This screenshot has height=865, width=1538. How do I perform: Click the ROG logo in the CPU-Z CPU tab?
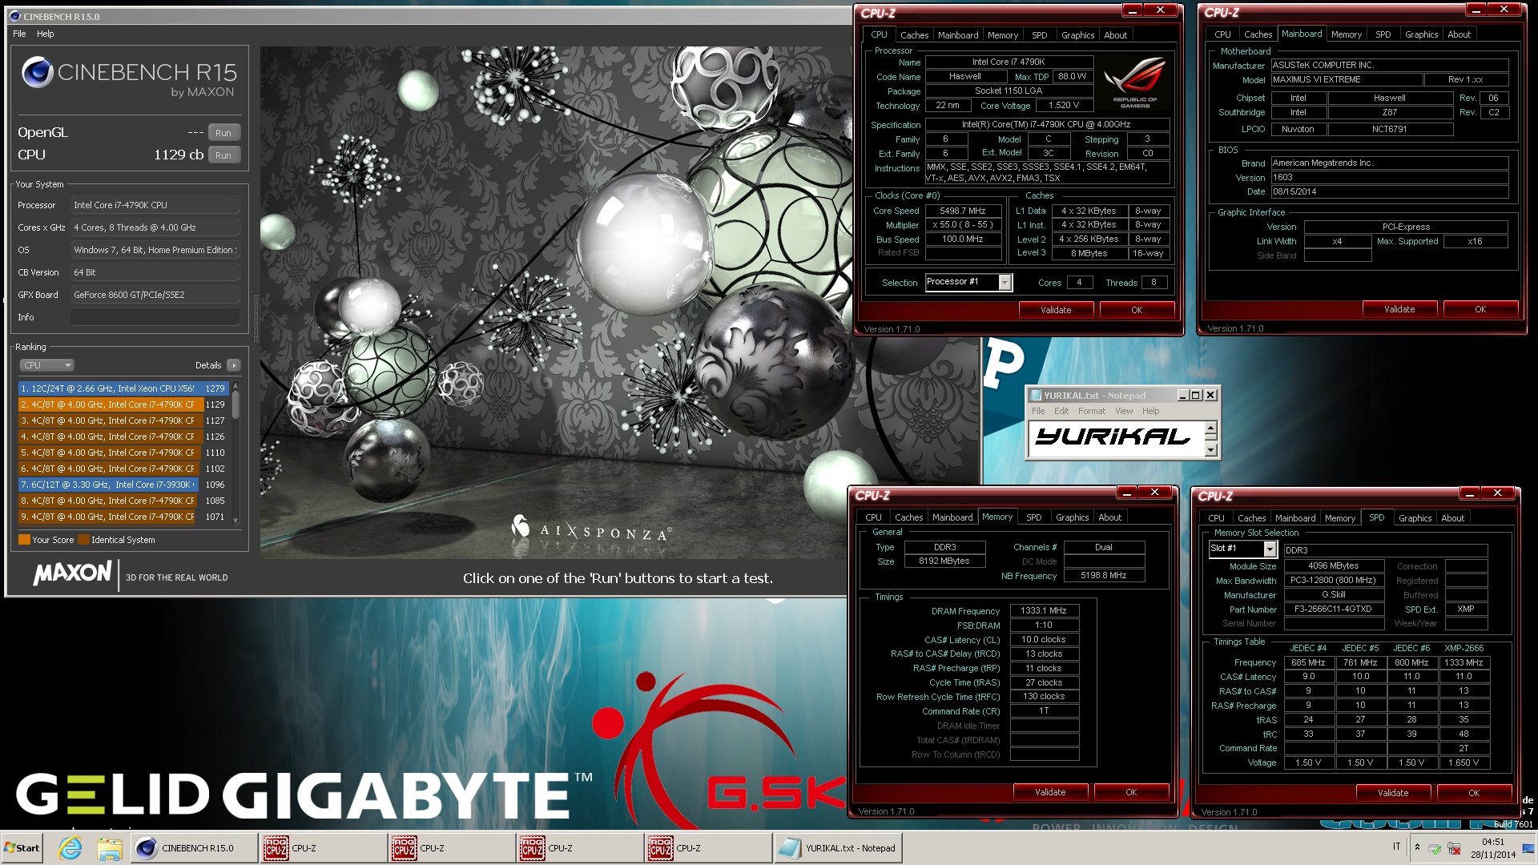[x=1134, y=82]
